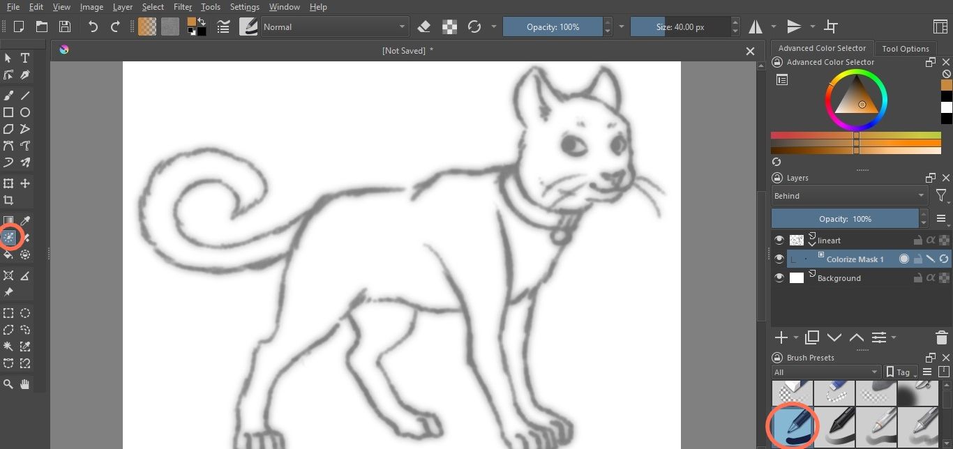953x449 pixels.
Task: Save the document from toolbar
Action: (x=65, y=26)
